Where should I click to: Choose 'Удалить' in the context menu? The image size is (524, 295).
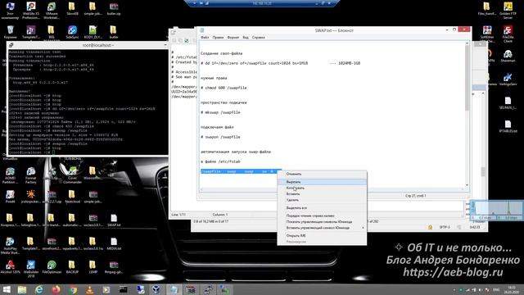pyautogui.click(x=322, y=200)
